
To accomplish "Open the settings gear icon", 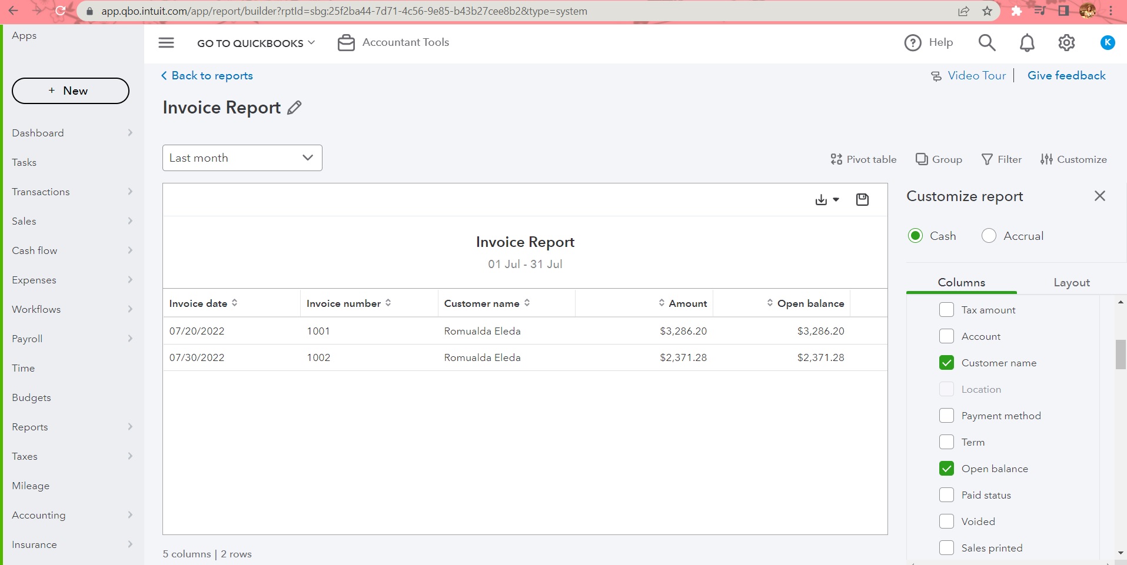I will [1066, 42].
